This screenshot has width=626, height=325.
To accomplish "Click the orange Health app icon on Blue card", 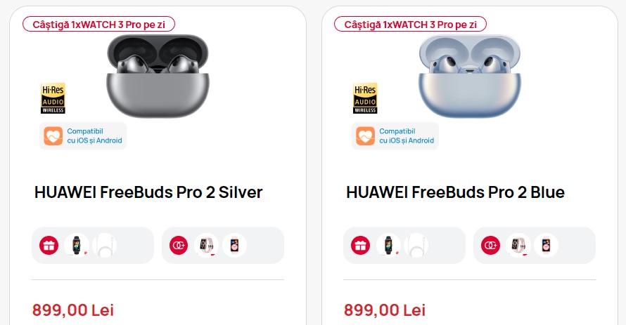I will (x=365, y=136).
